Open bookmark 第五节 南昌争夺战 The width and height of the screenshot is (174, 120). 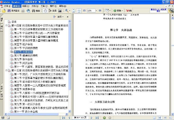tap(25, 89)
